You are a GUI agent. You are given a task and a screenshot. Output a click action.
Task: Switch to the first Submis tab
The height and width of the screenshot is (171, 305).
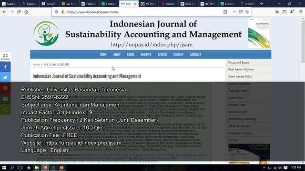pyautogui.click(x=10, y=4)
